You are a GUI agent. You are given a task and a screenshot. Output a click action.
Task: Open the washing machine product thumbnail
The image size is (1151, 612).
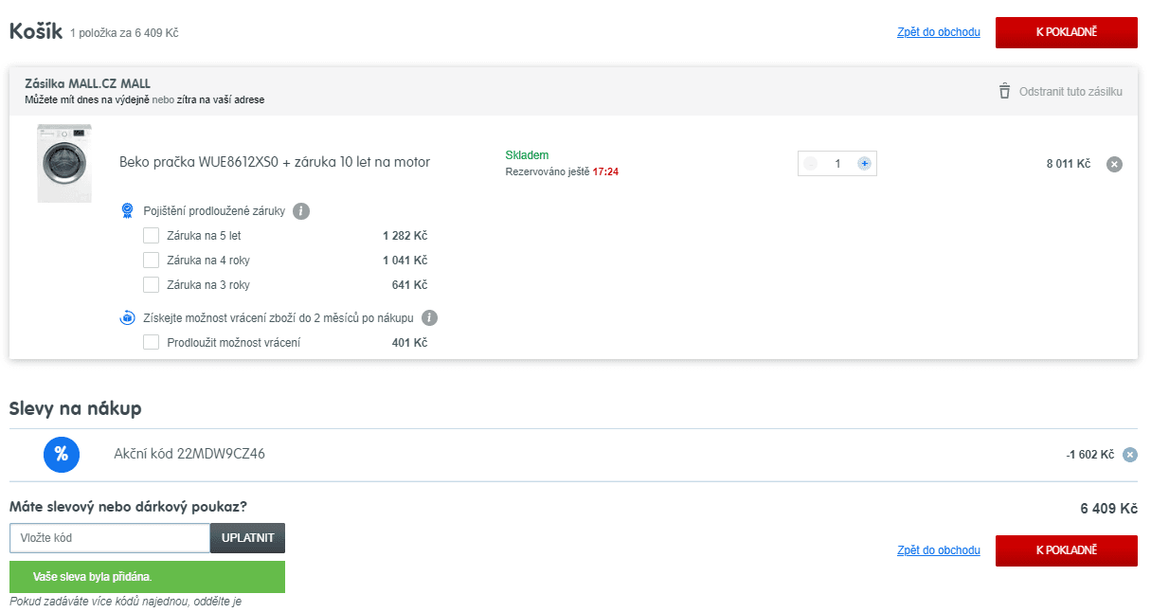pos(64,163)
